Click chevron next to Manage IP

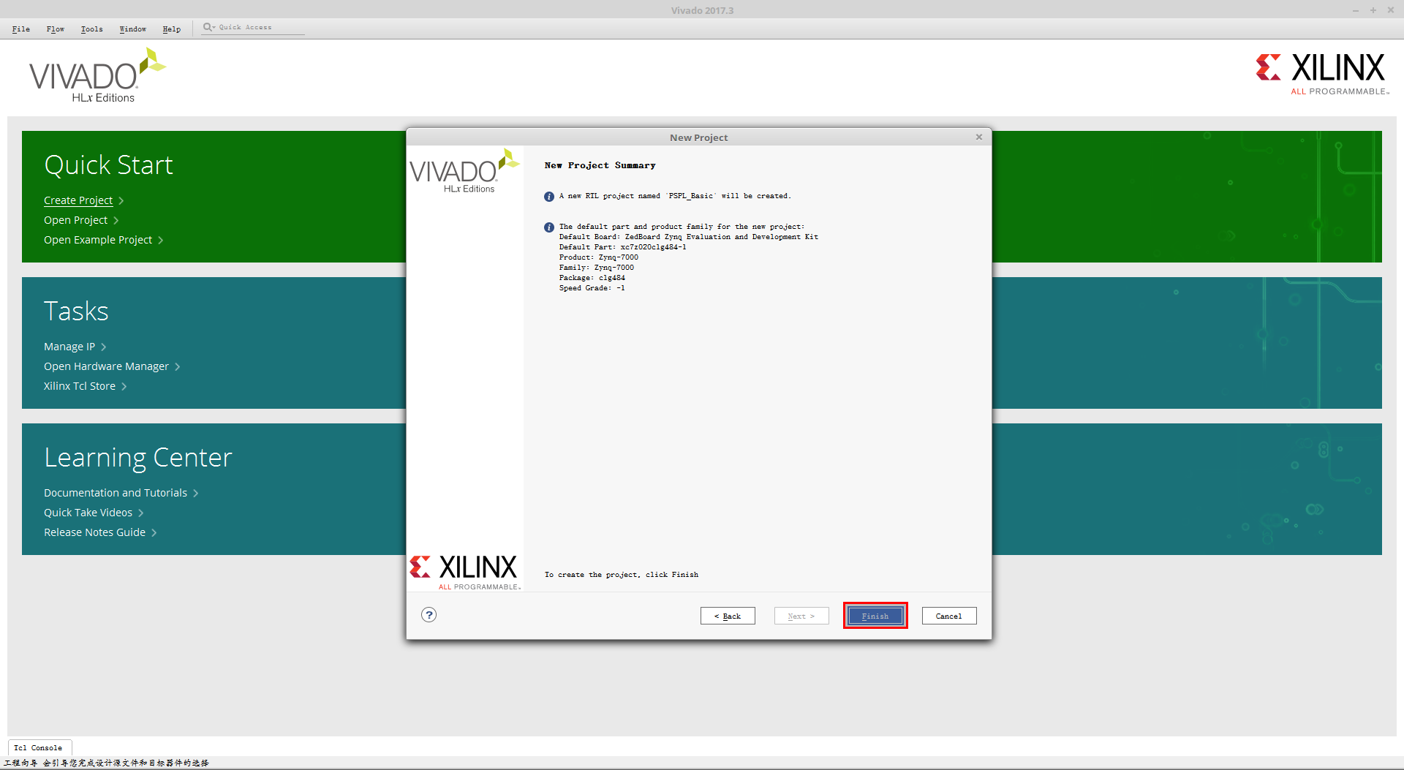coord(104,347)
